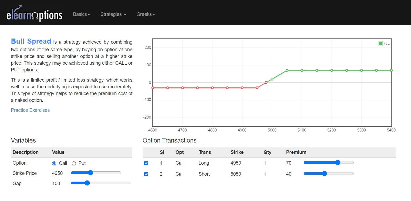Open the Greeks dropdown menu
The width and height of the screenshot is (411, 201).
pyautogui.click(x=146, y=14)
